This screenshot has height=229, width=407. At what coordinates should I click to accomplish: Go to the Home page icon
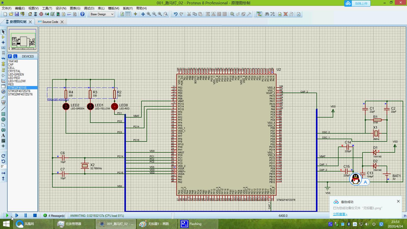pyautogui.click(x=30, y=14)
